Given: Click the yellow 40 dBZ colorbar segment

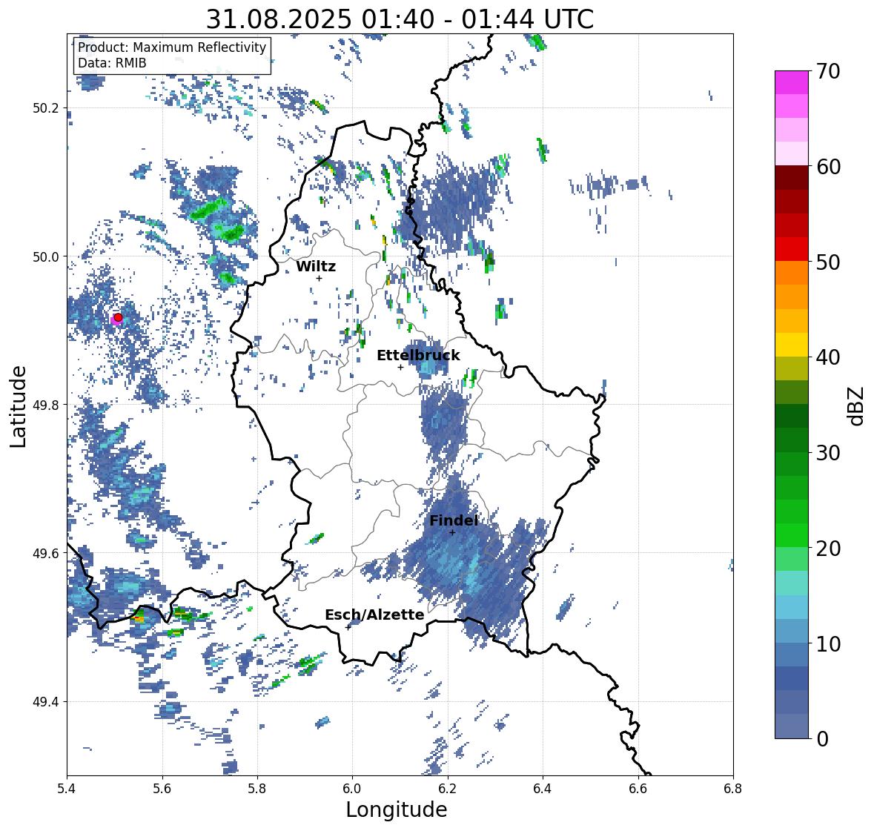Looking at the screenshot, I should 792,345.
